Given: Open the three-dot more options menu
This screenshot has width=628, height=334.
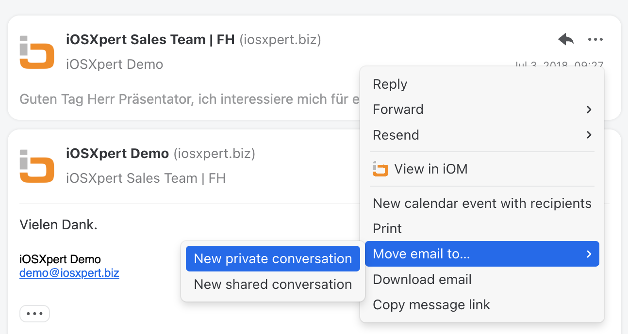Looking at the screenshot, I should (x=595, y=40).
